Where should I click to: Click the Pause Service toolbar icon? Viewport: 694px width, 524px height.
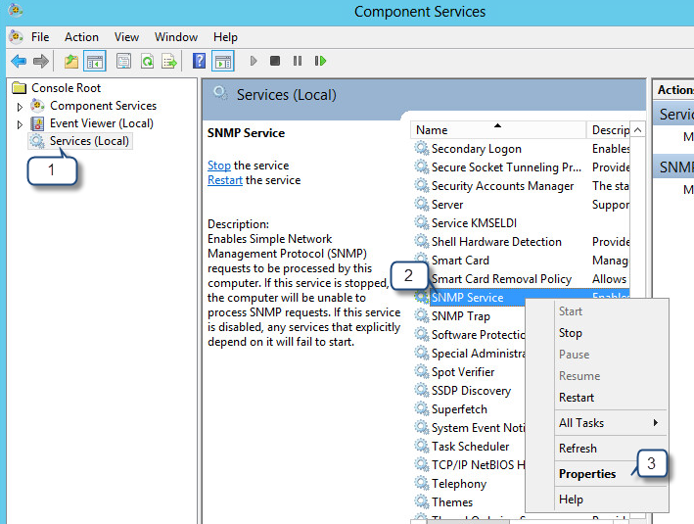(x=298, y=61)
